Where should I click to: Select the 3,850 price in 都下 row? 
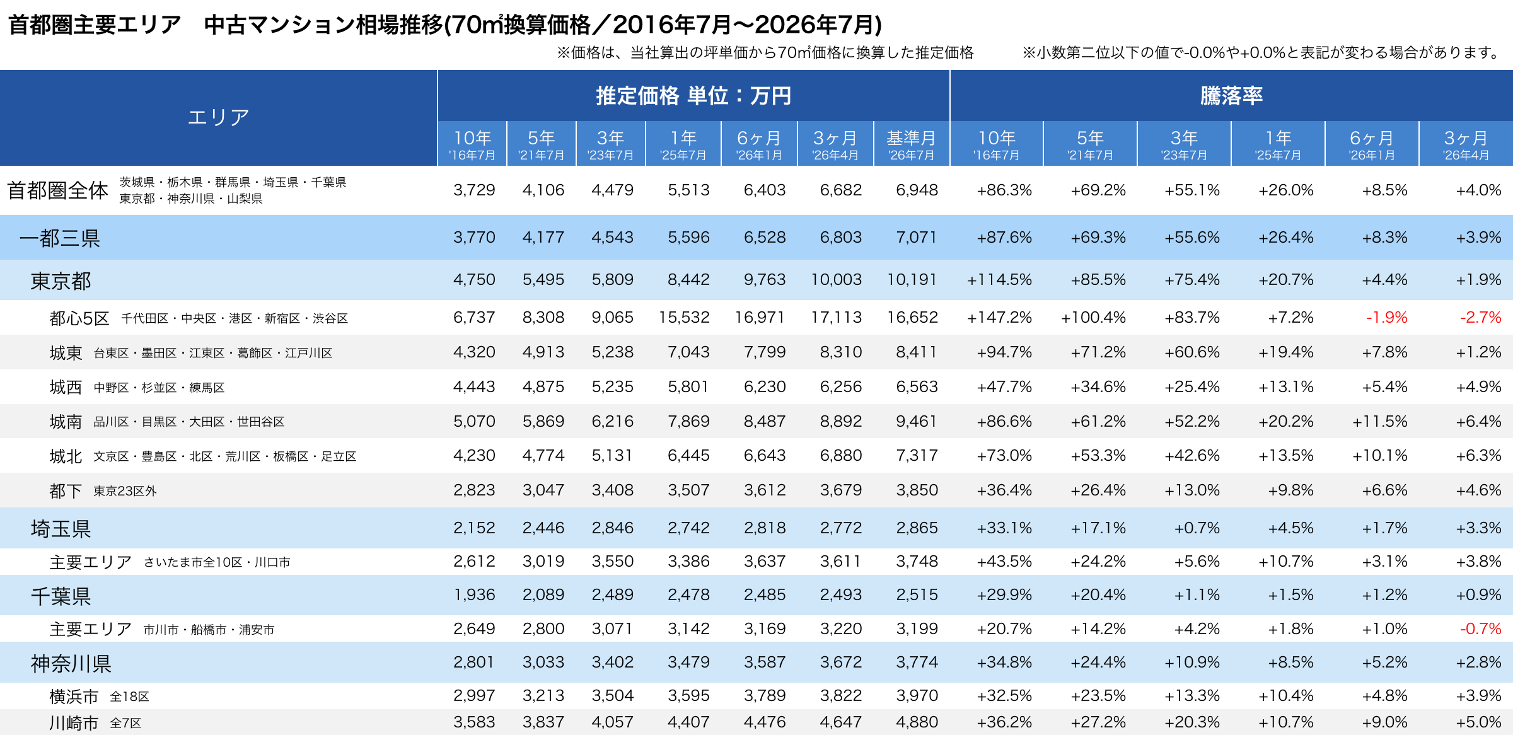click(917, 490)
